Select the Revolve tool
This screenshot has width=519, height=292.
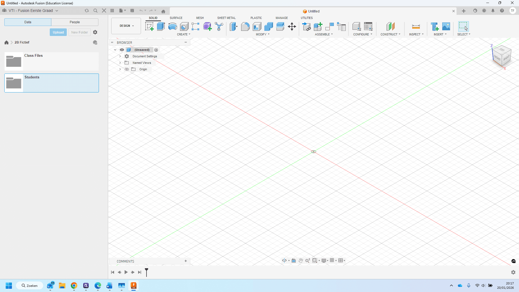172,26
